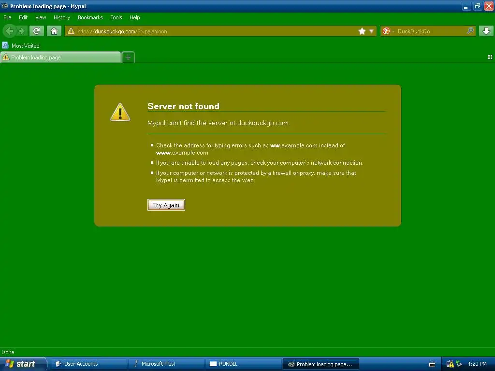Open the File menu

(x=7, y=17)
